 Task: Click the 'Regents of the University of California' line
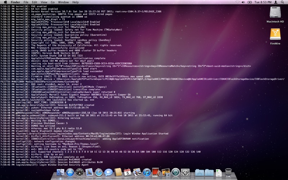[61, 45]
